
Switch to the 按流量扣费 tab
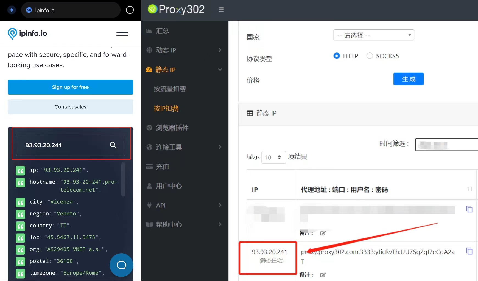tap(170, 89)
